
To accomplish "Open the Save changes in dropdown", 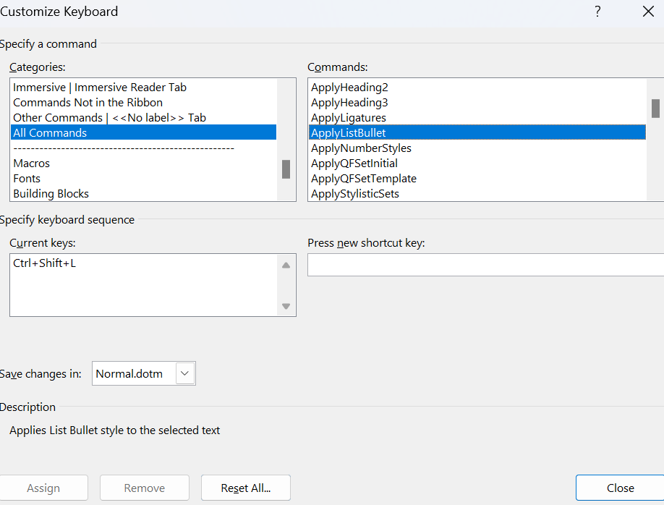I will [x=185, y=373].
